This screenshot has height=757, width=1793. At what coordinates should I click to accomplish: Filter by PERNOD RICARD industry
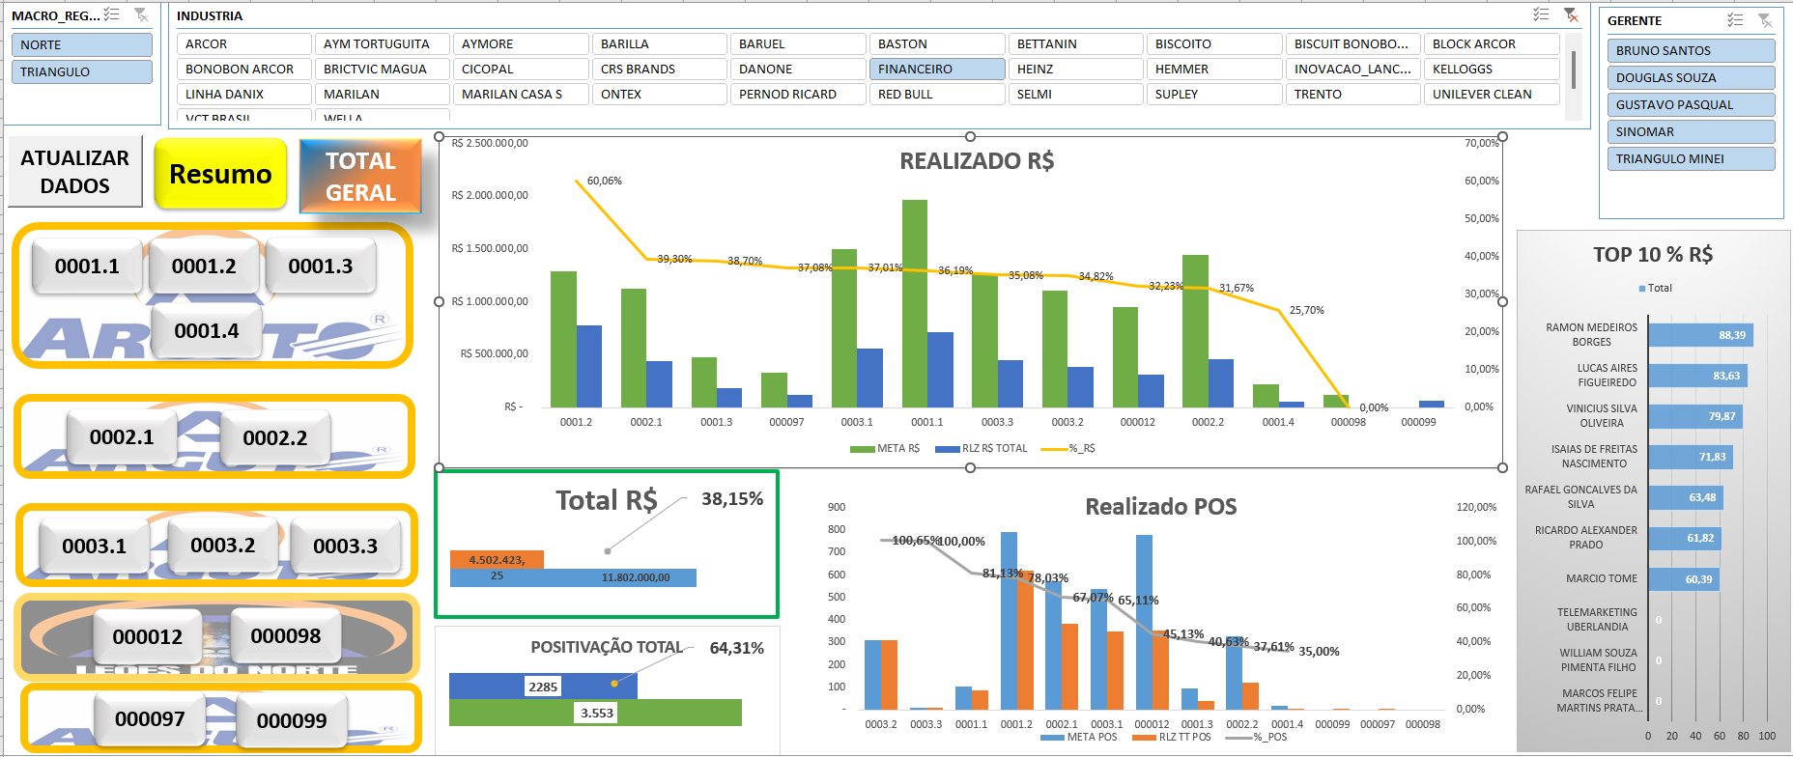coord(798,94)
